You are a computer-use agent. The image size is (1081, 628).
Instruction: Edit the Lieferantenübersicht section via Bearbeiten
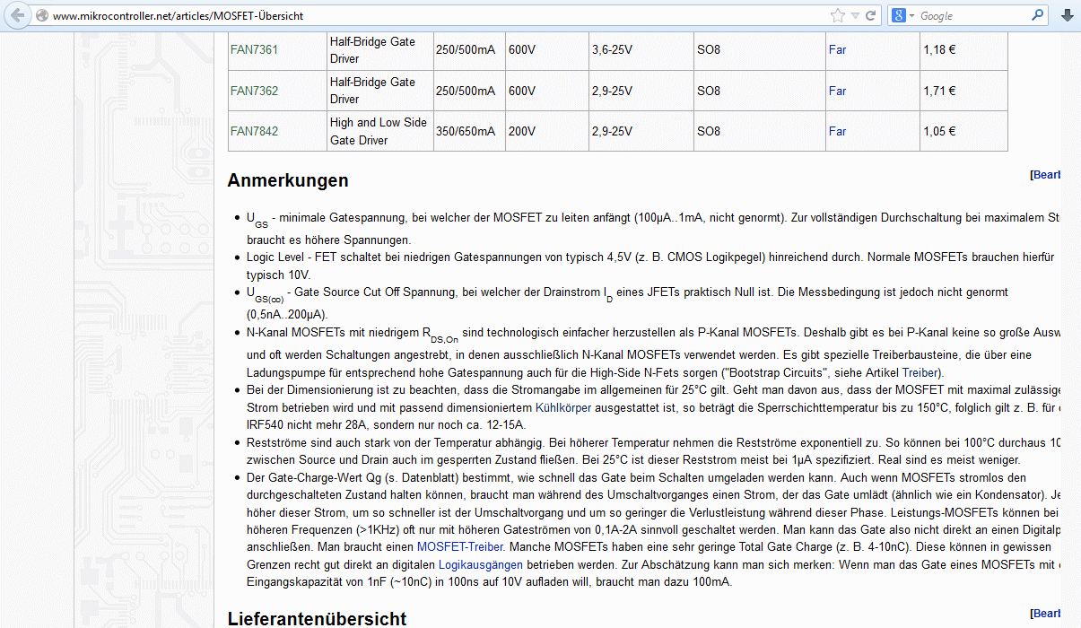(1047, 614)
